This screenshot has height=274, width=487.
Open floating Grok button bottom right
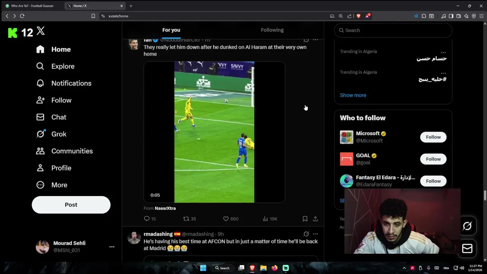pos(467,226)
